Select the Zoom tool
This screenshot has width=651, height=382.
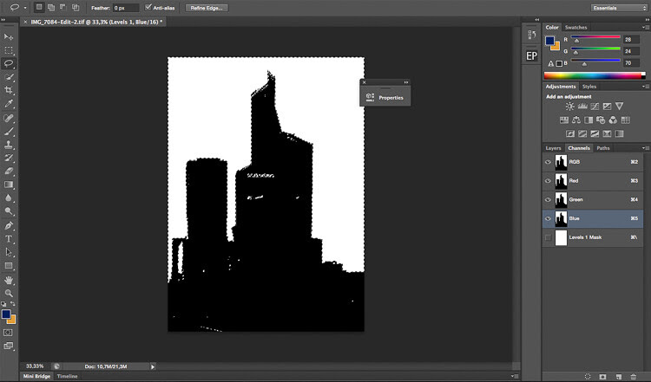[x=9, y=294]
